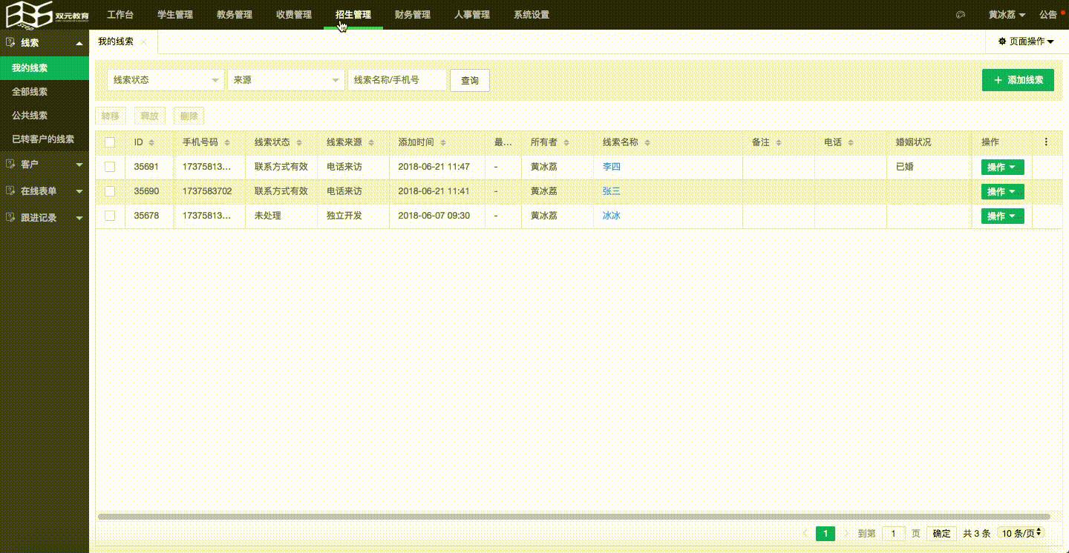Select the checkbox for row 35678

[x=110, y=216]
